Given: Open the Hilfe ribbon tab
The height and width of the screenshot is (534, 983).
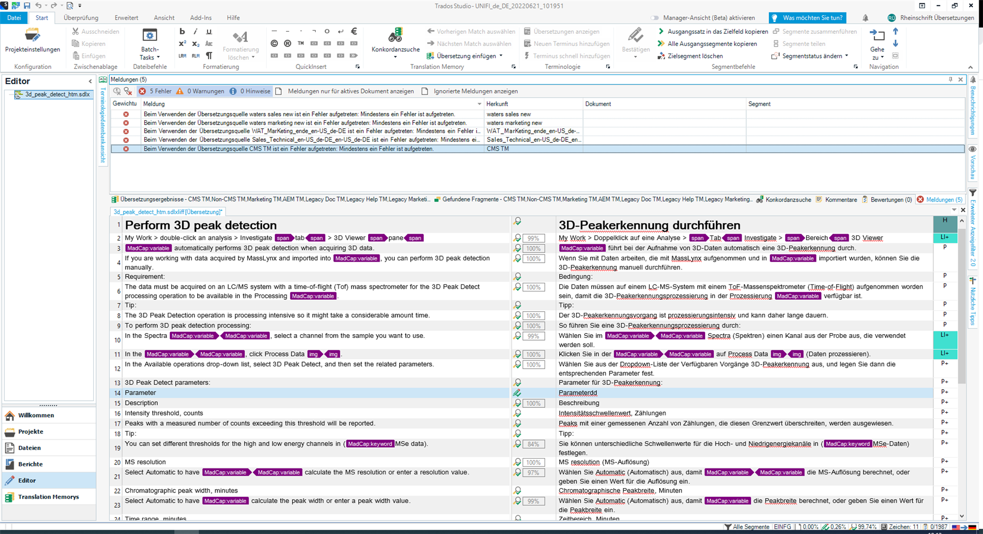Looking at the screenshot, I should [x=233, y=18].
